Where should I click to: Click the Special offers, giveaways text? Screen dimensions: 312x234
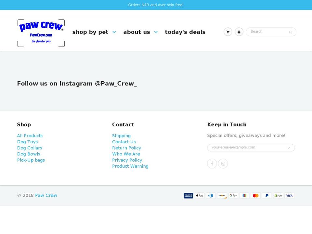[246, 136]
